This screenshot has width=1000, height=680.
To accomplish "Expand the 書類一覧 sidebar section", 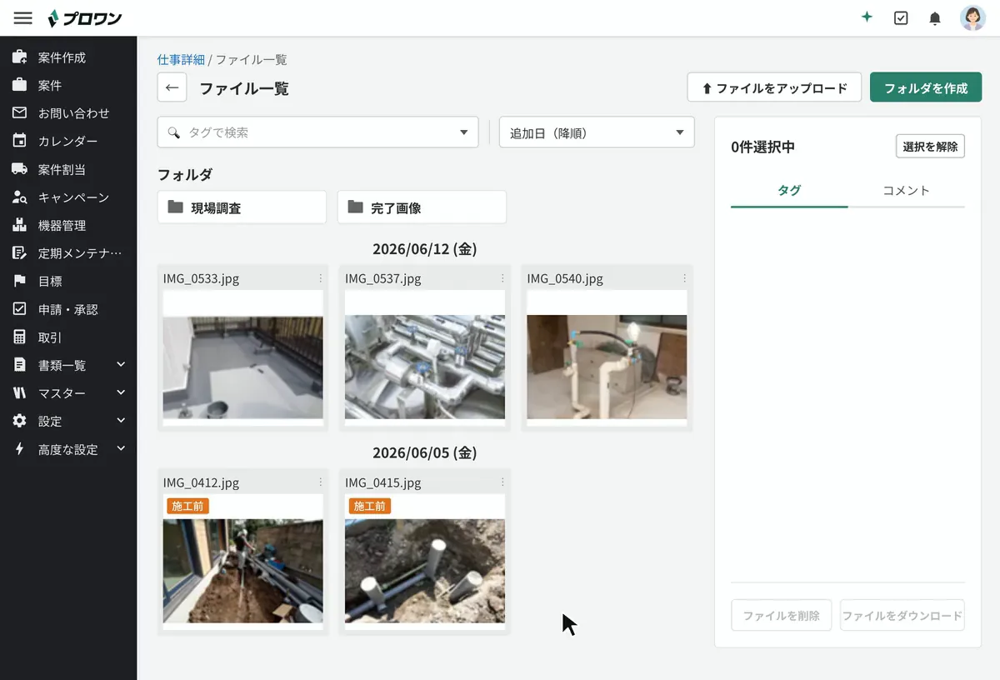I will pyautogui.click(x=121, y=364).
